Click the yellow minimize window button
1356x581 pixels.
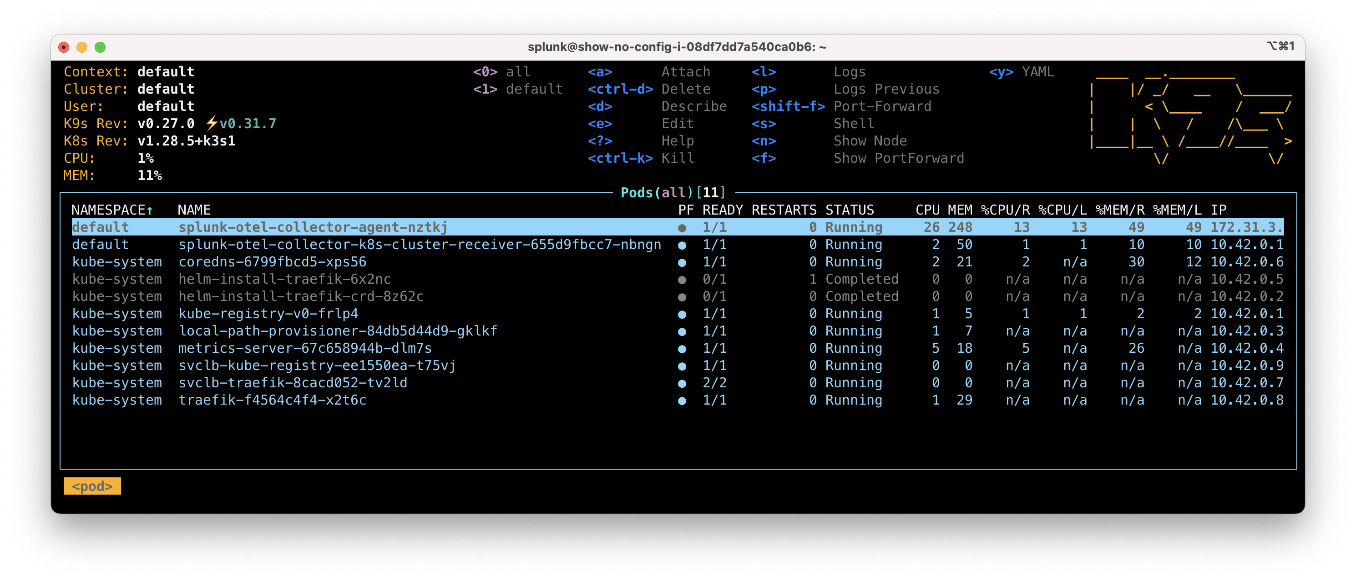[x=81, y=47]
